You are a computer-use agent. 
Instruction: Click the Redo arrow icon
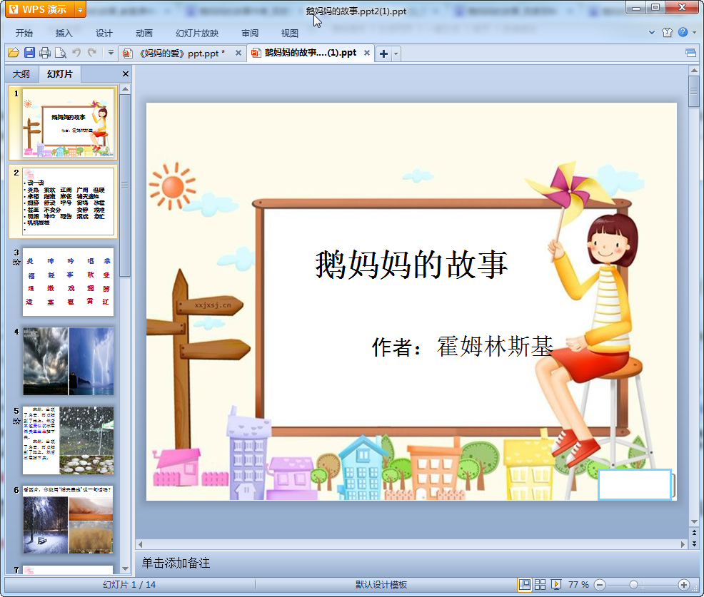click(92, 53)
